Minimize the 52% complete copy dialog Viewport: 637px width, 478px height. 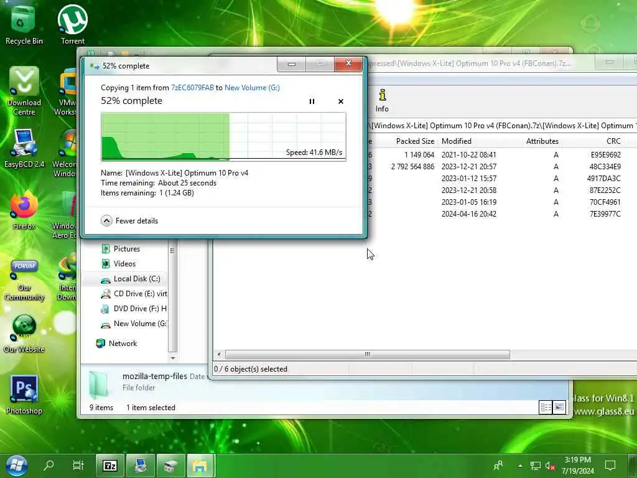(292, 64)
